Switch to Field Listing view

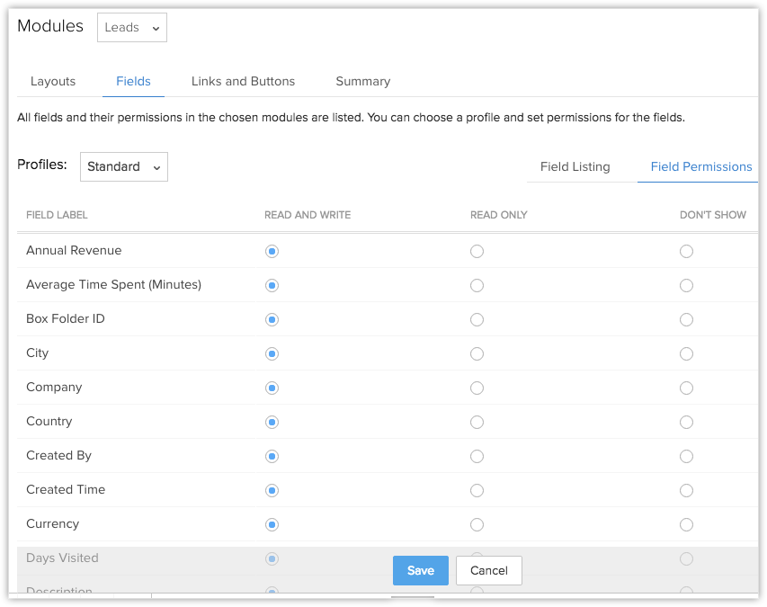pos(575,166)
